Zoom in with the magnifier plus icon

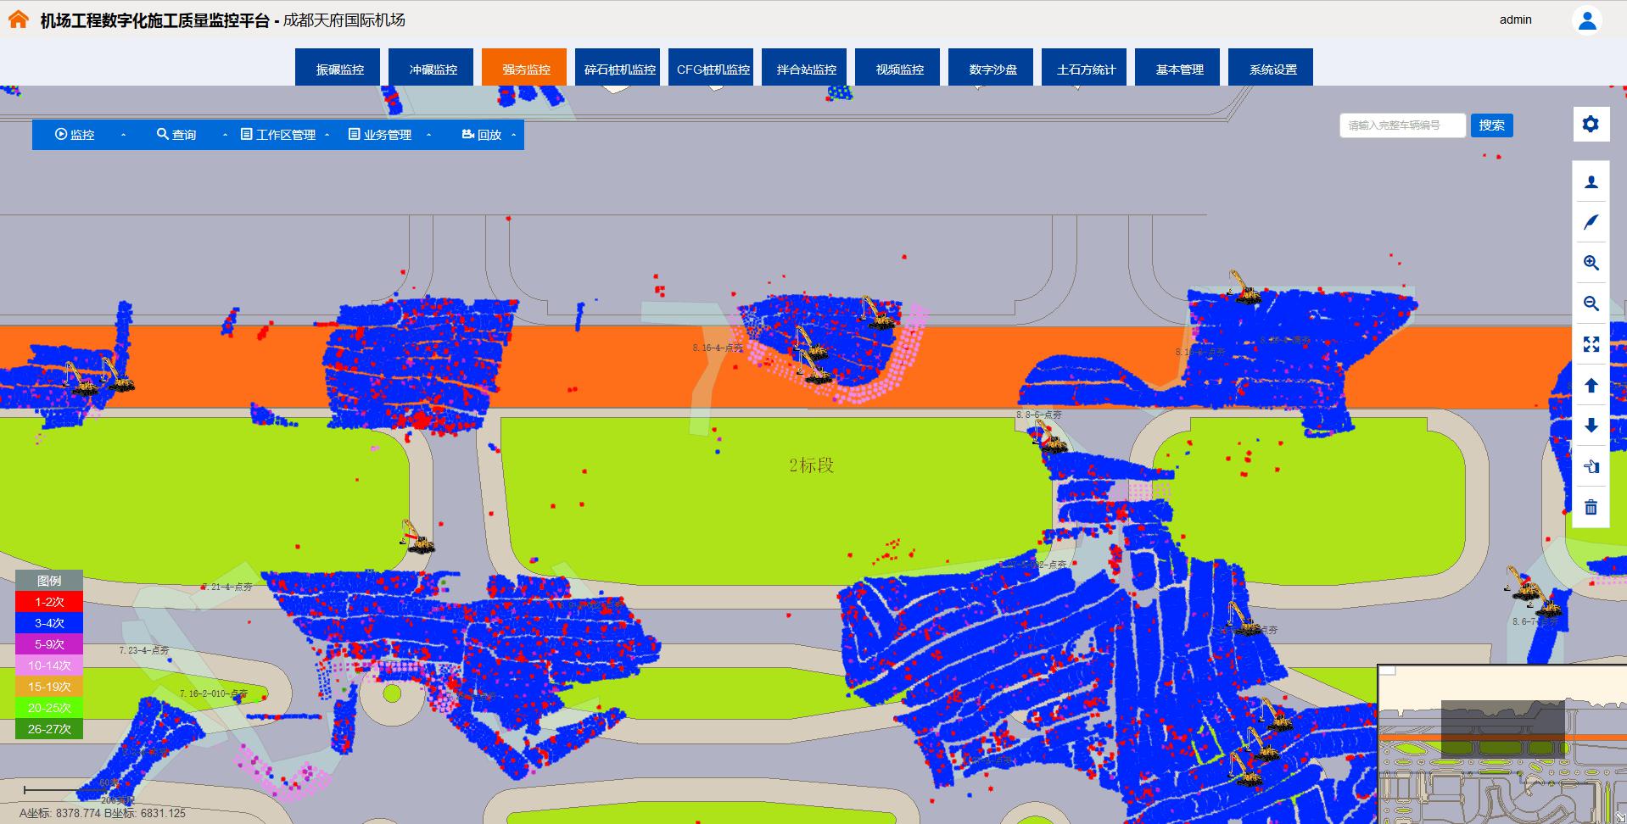tap(1591, 263)
